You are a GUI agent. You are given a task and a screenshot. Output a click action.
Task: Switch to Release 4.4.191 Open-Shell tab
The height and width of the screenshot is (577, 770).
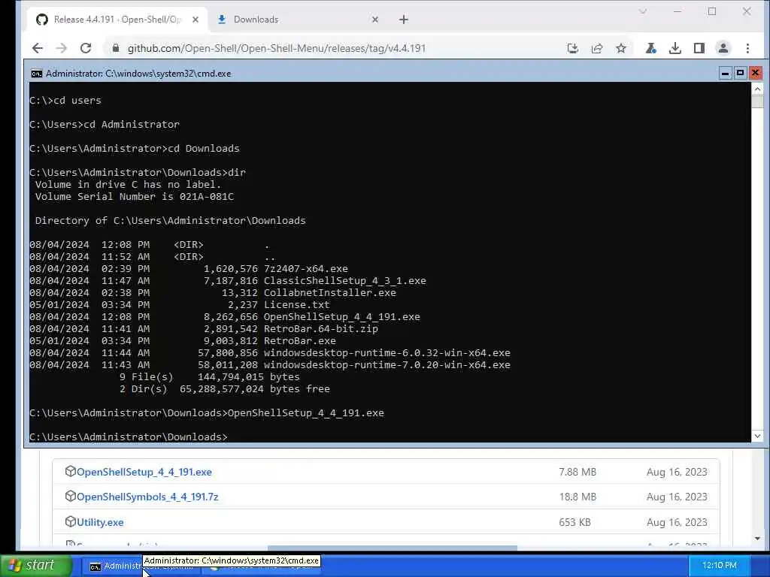pos(118,20)
